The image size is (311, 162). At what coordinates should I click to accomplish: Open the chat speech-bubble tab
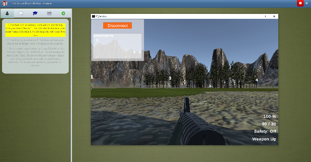[21, 13]
